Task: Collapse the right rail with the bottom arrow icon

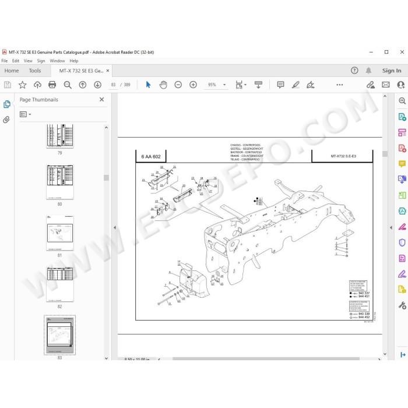Action: [403, 354]
